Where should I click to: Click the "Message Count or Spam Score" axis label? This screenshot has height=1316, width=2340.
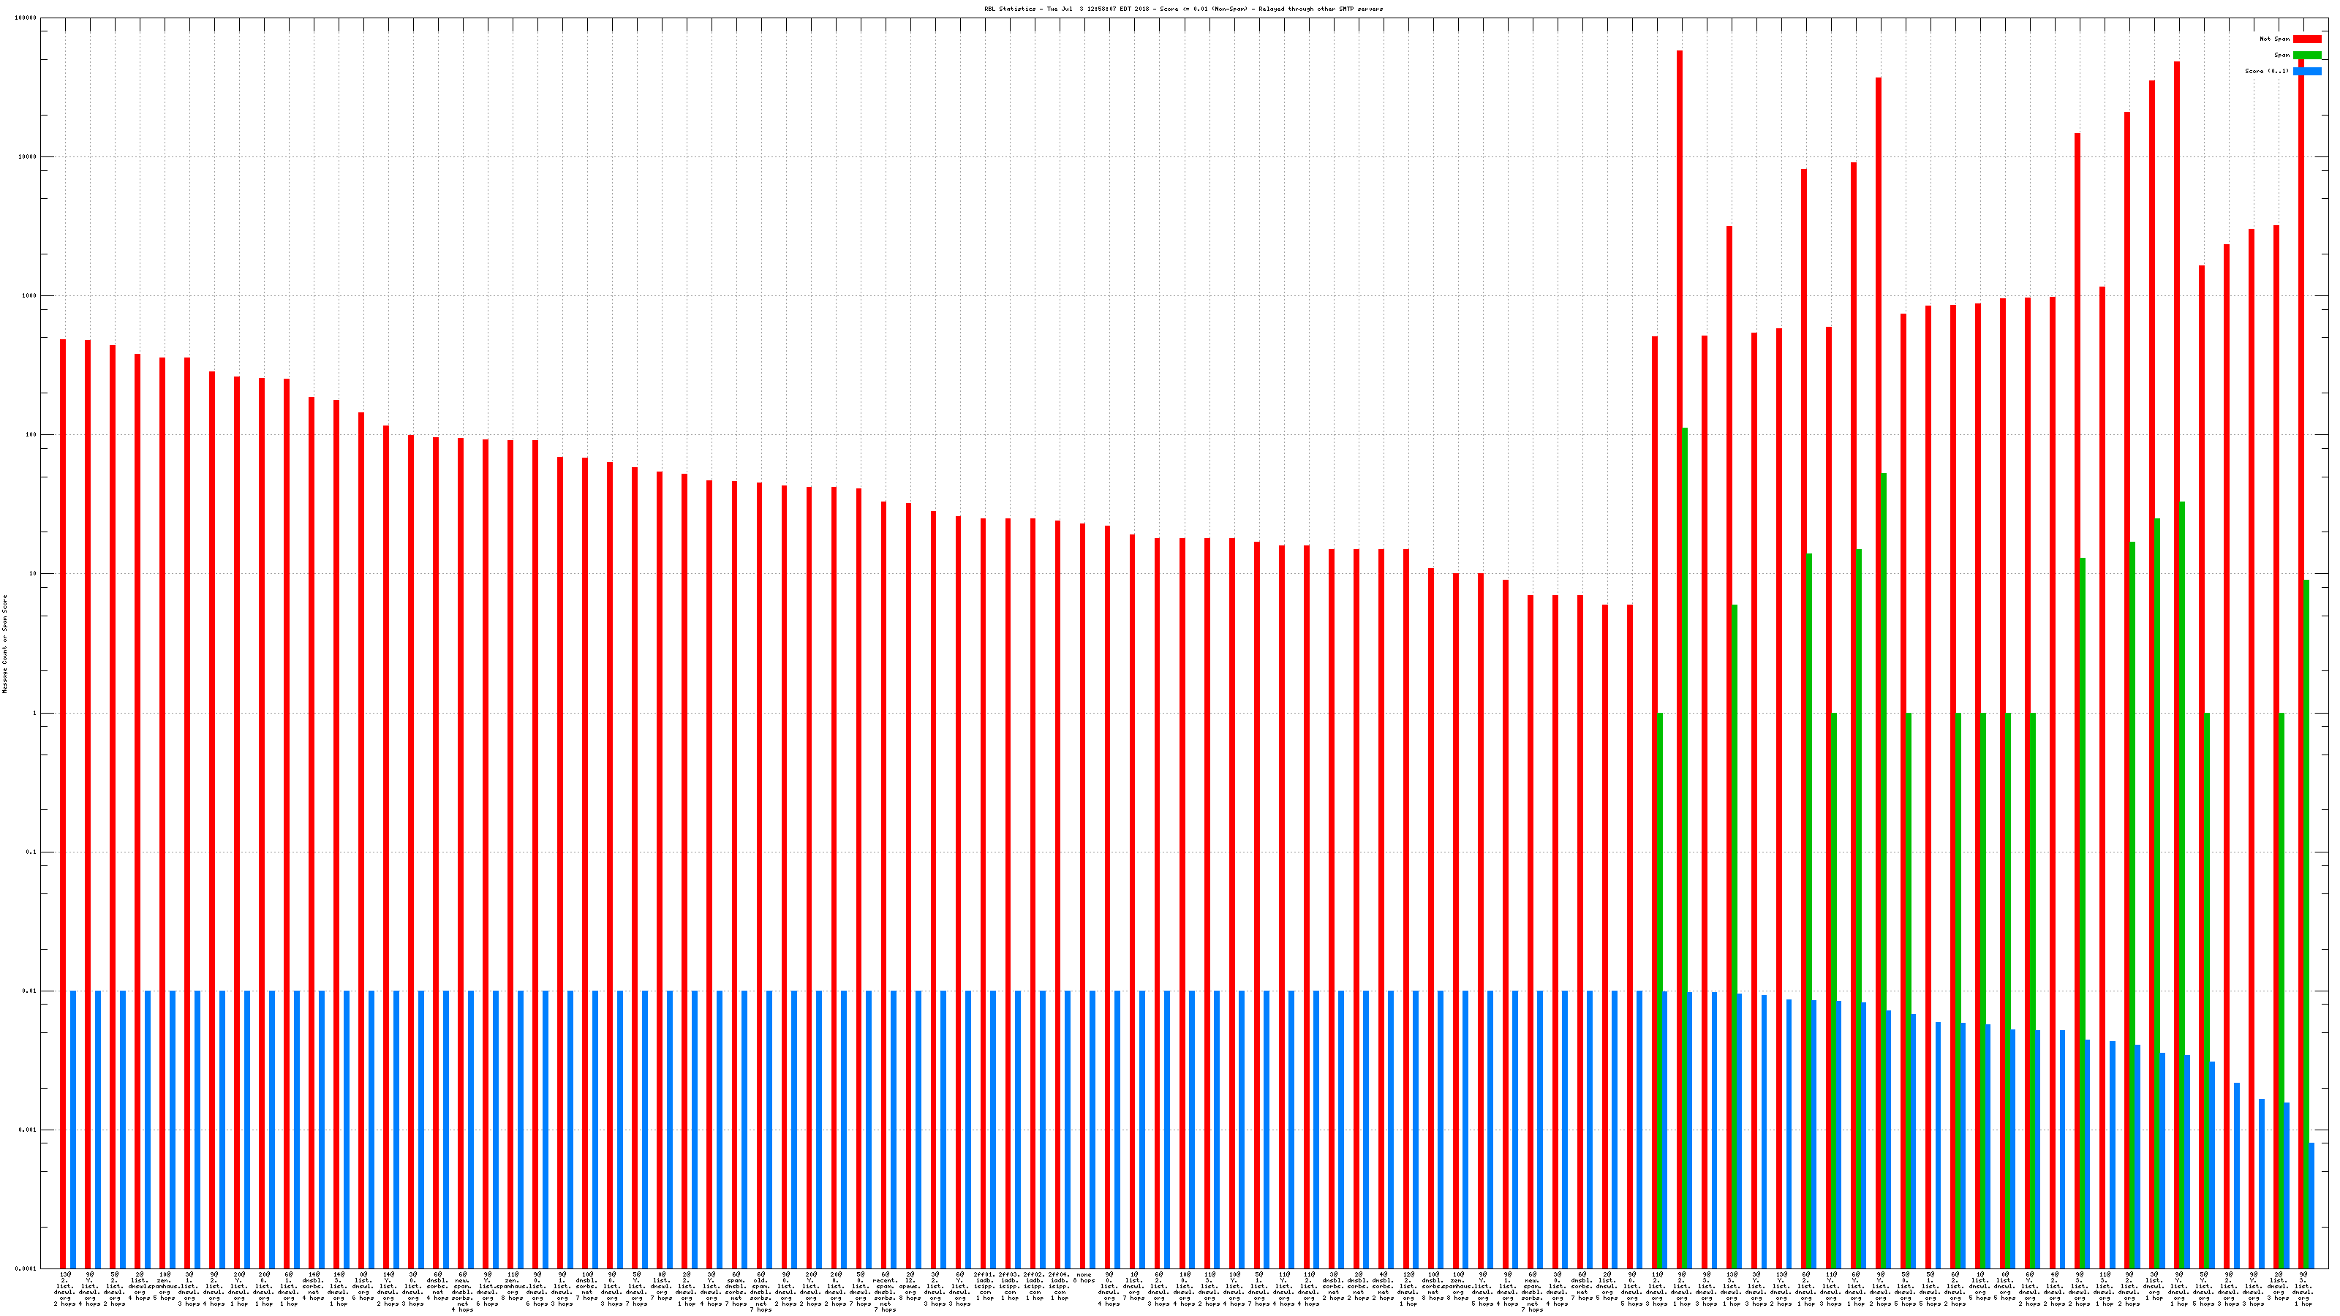[x=4, y=644]
